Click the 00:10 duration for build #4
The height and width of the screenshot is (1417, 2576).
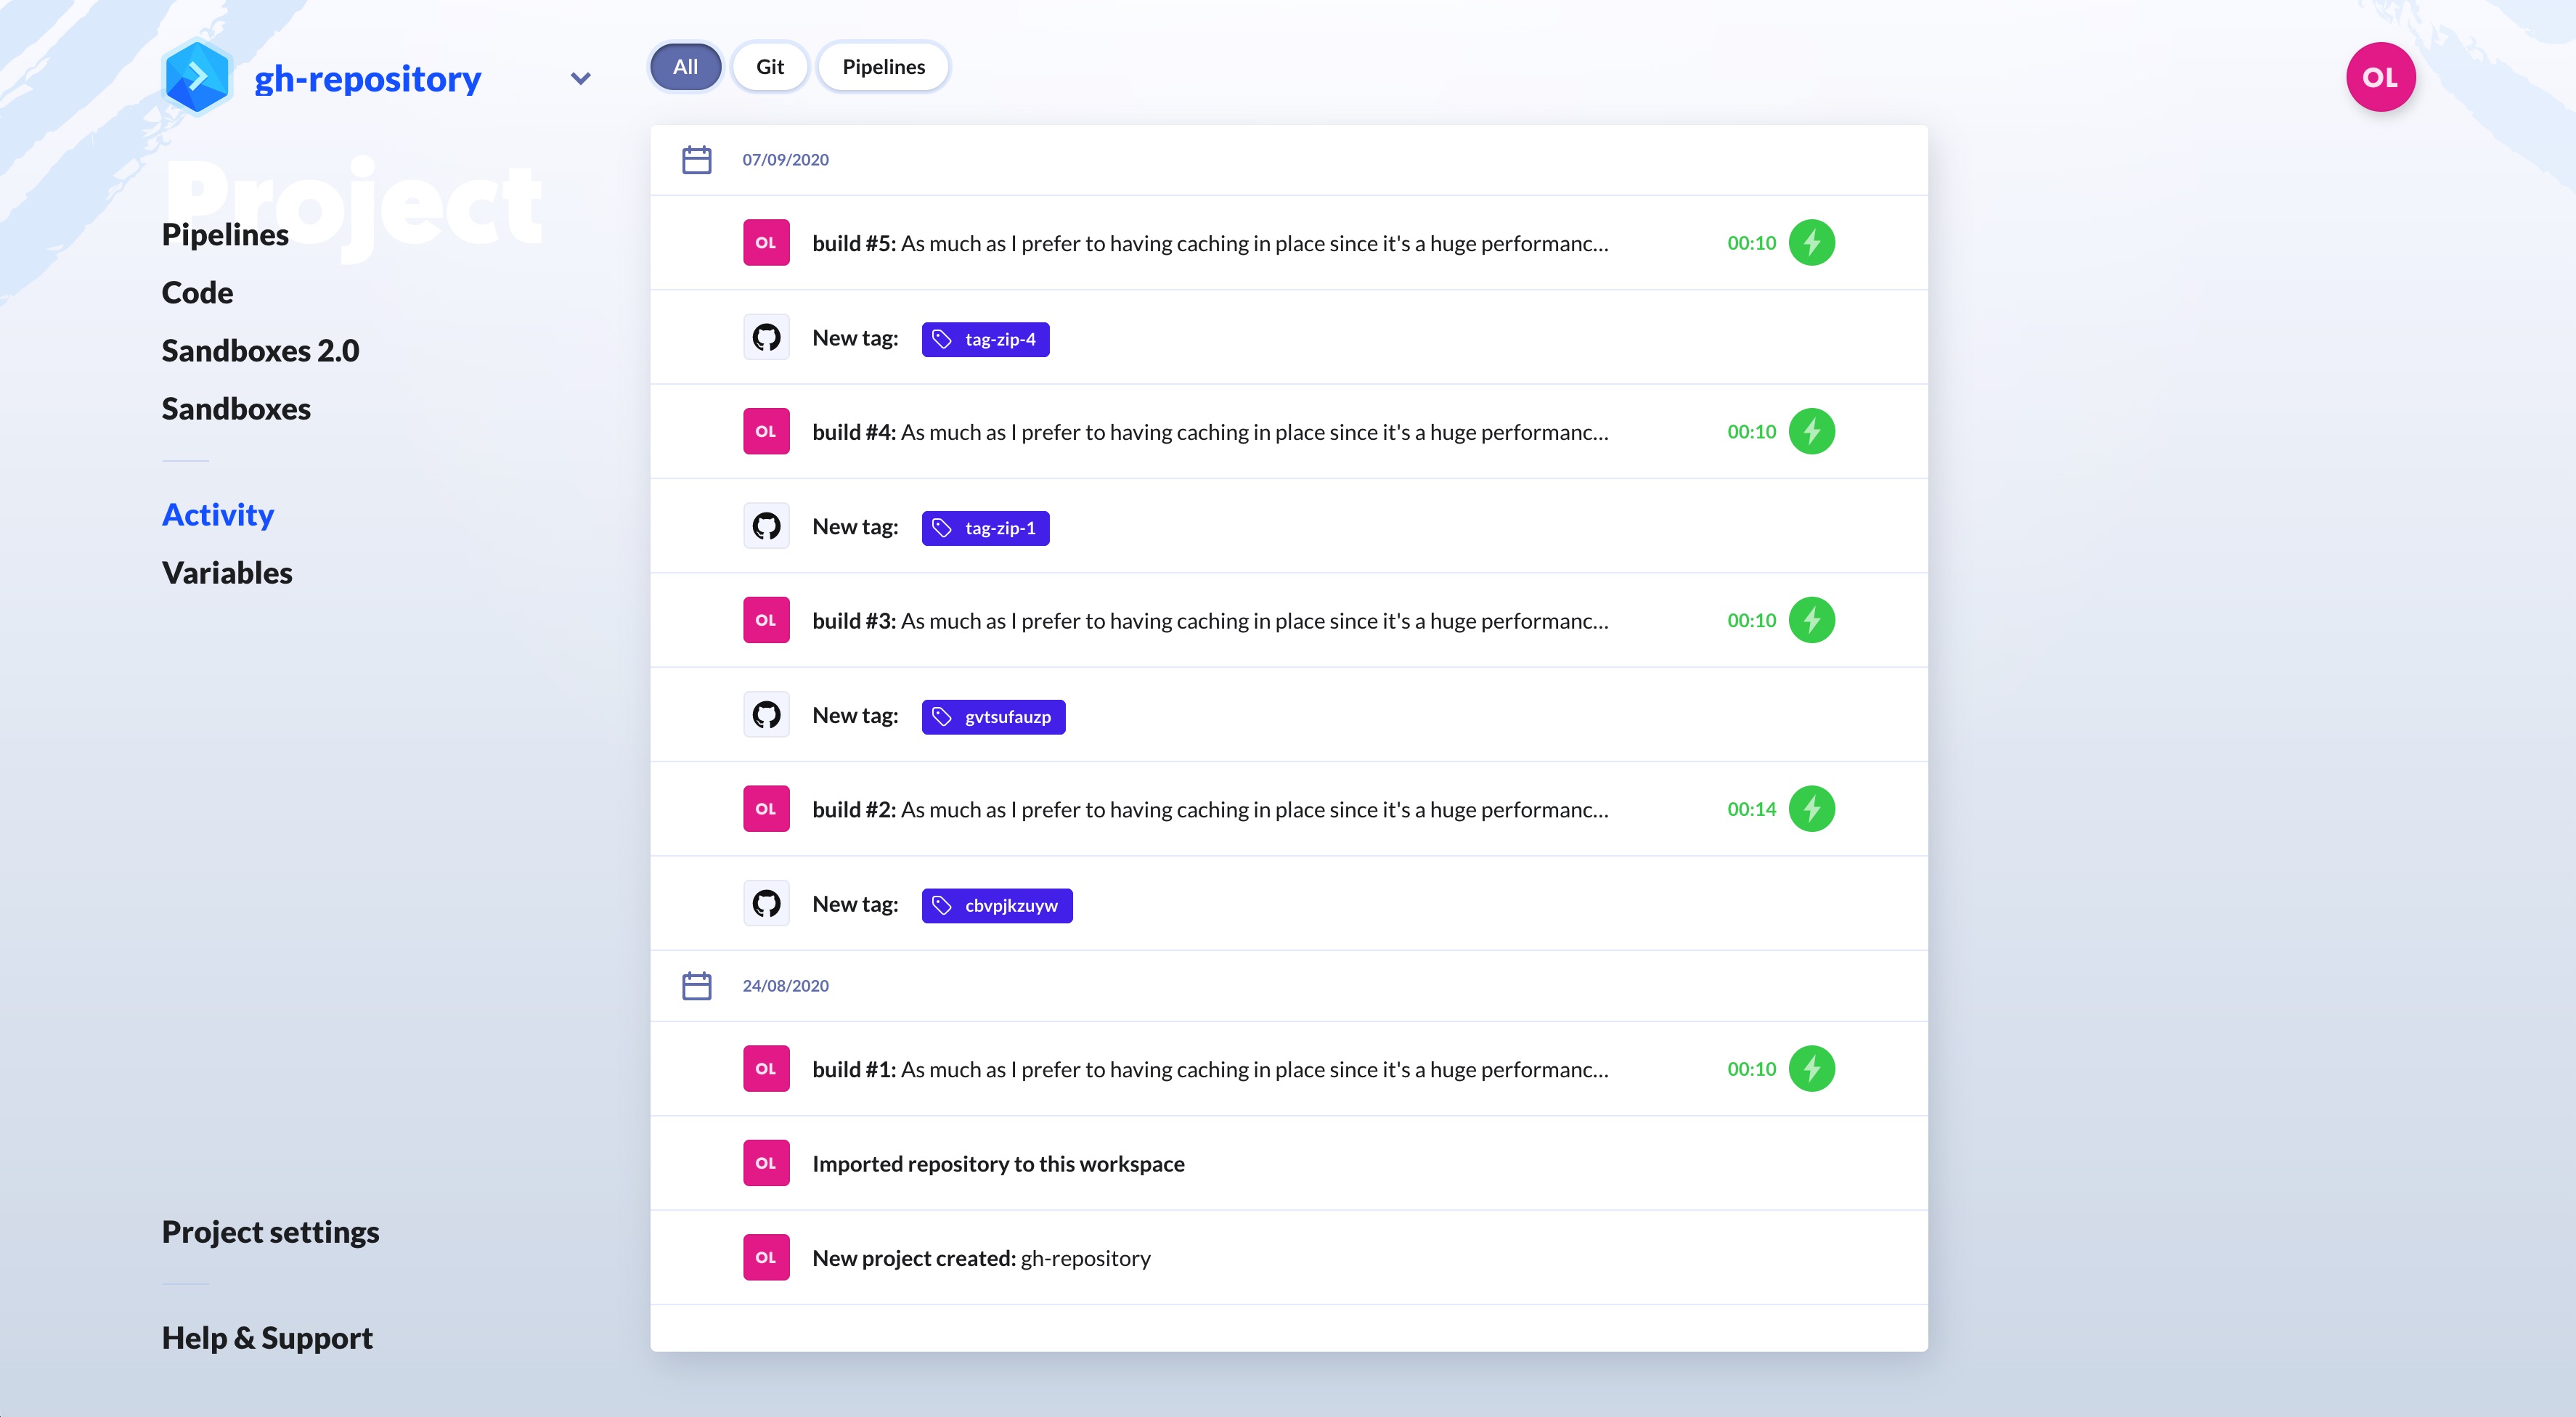[x=1751, y=432]
